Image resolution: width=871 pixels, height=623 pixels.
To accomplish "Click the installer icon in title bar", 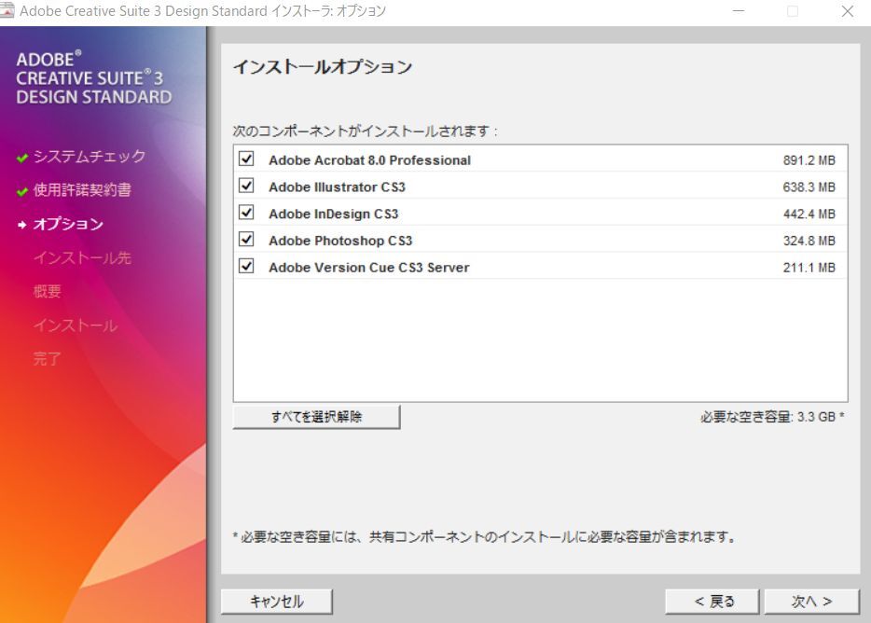I will click(x=7, y=10).
